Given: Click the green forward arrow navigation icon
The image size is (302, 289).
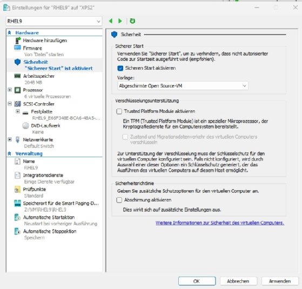Looking at the screenshot, I should pyautogui.click(x=120, y=21).
